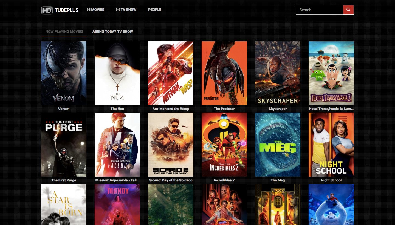395x225 pixels.
Task: Open the blue yeti animated movie poster
Action: 331,204
